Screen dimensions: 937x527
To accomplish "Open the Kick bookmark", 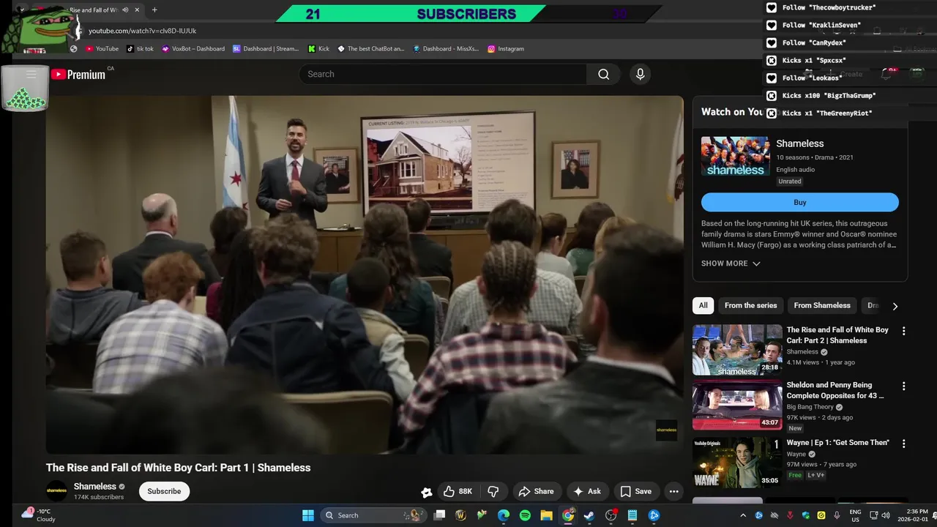I will 318,49.
